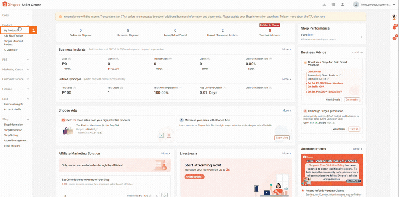Click More link in Fulfilled By Shopee
399x197 pixels.
pos(286,79)
